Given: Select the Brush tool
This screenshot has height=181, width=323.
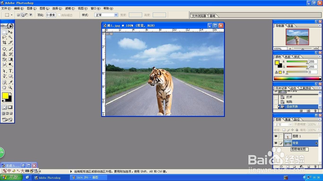Looking at the screenshot, I should (x=10, y=49).
